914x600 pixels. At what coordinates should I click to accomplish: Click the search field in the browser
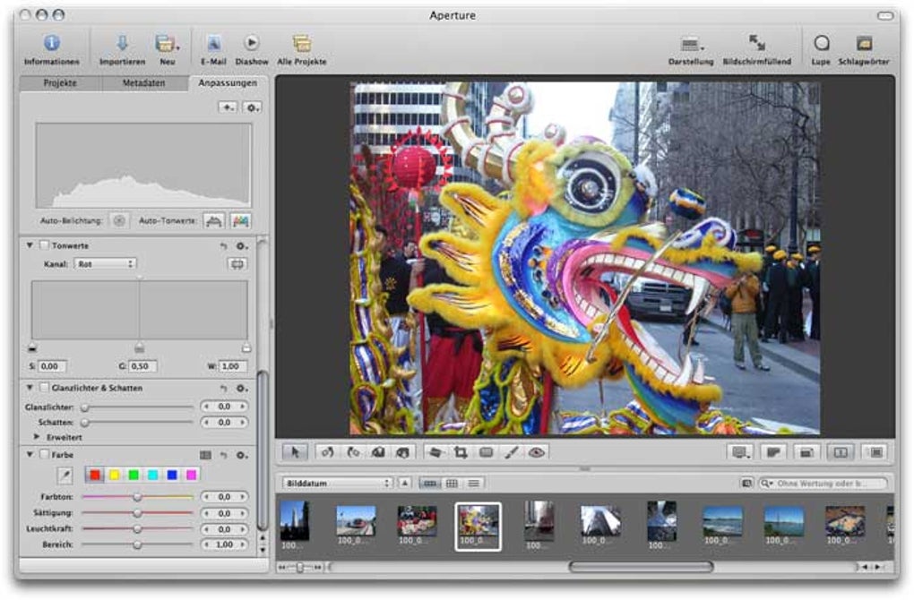click(x=824, y=484)
